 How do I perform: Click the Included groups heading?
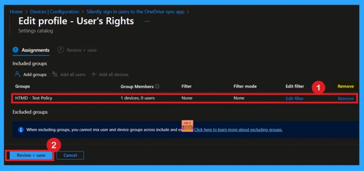click(x=30, y=64)
